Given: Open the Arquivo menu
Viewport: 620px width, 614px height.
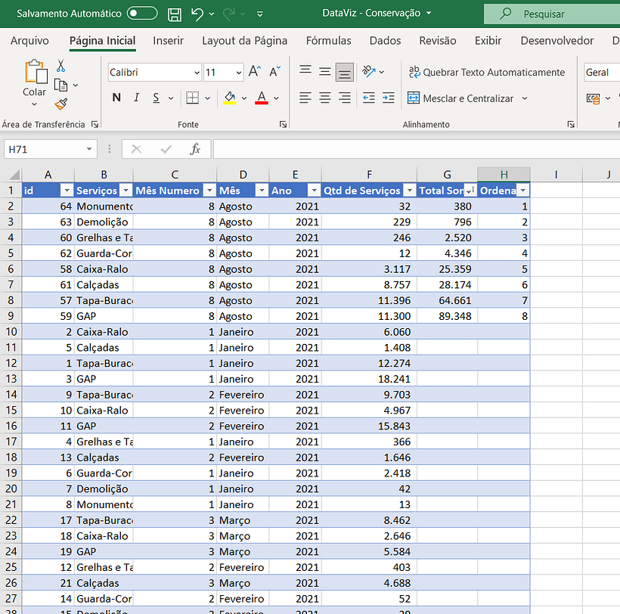Looking at the screenshot, I should (29, 41).
